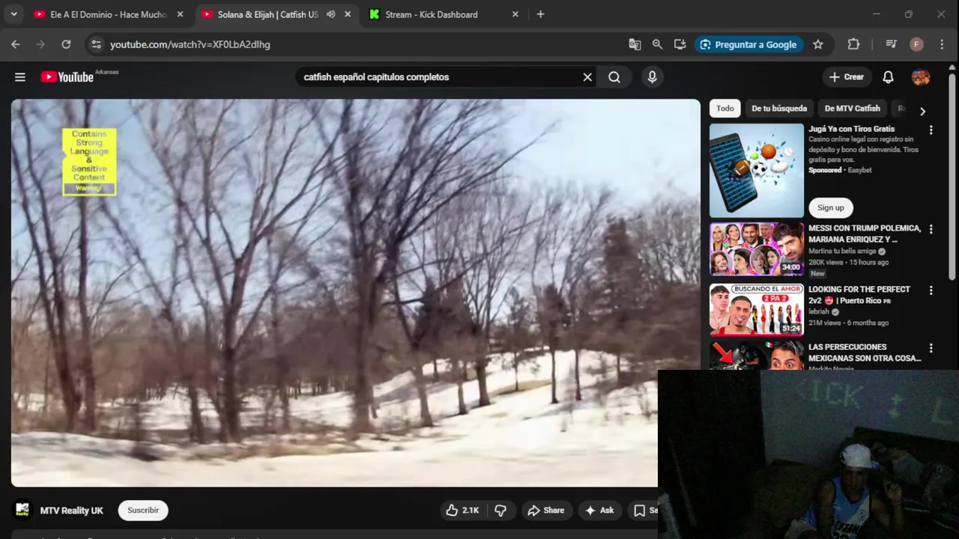
Task: Open the account avatar menu
Action: (921, 77)
